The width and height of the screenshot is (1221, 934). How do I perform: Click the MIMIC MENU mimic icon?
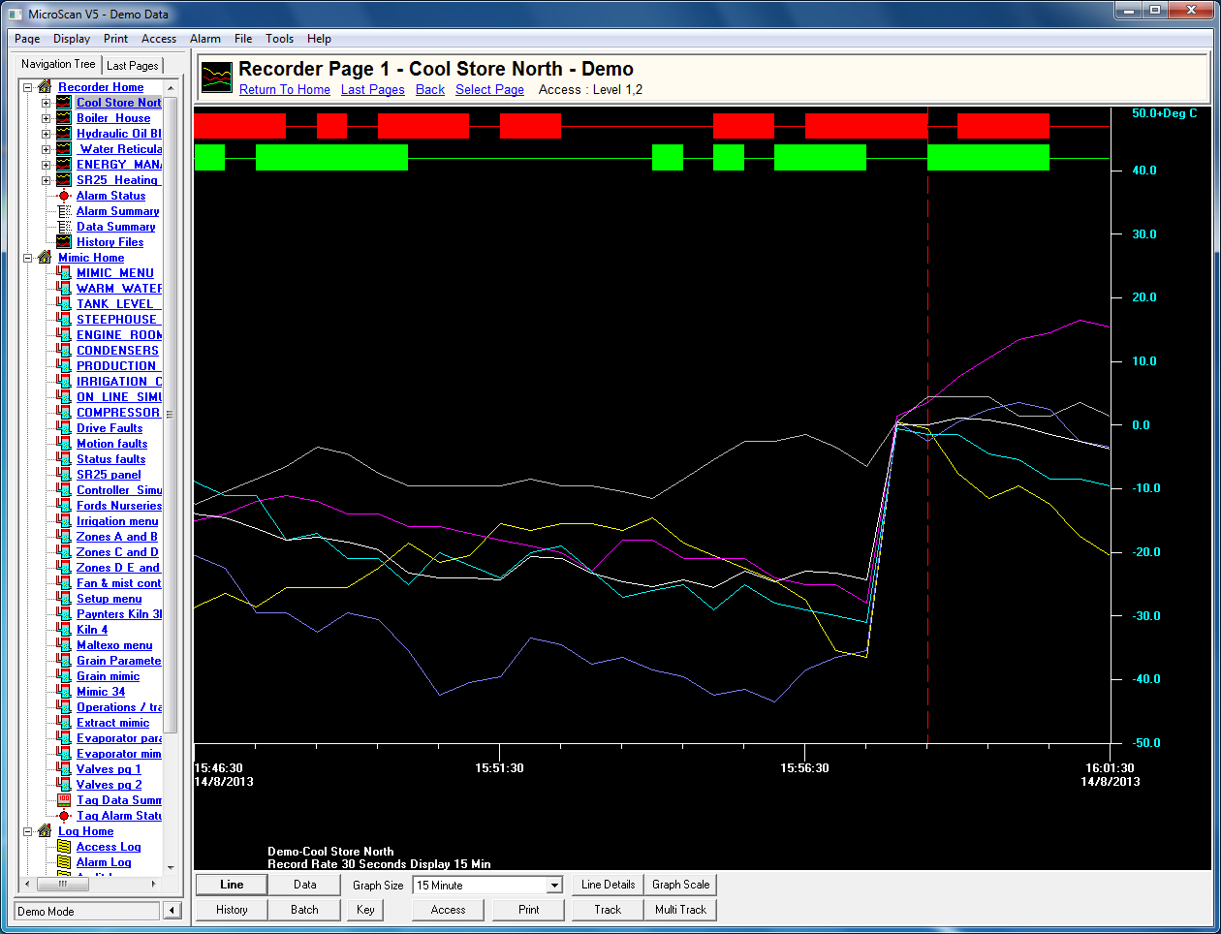tap(64, 273)
